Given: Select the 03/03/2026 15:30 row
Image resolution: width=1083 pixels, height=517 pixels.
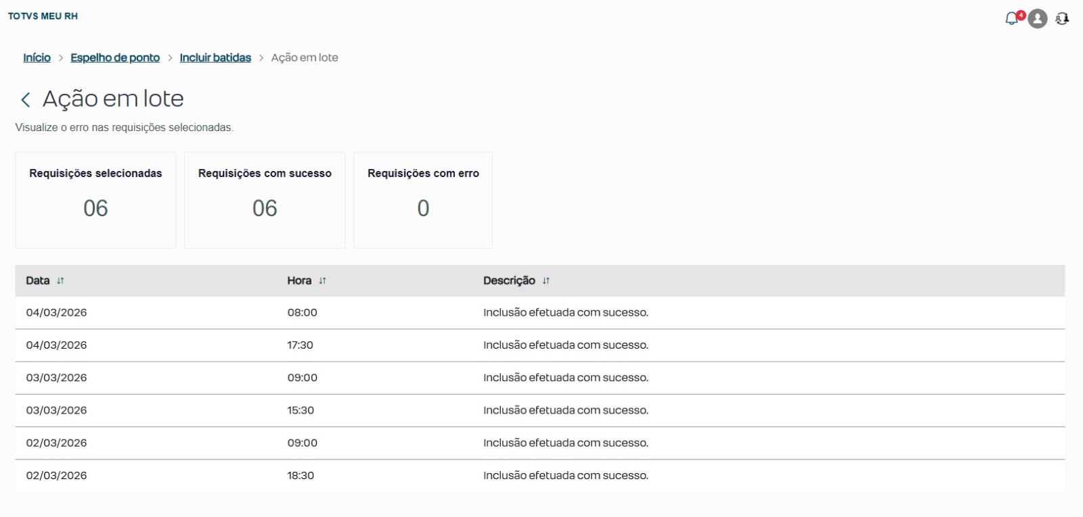Looking at the screenshot, I should tap(539, 410).
